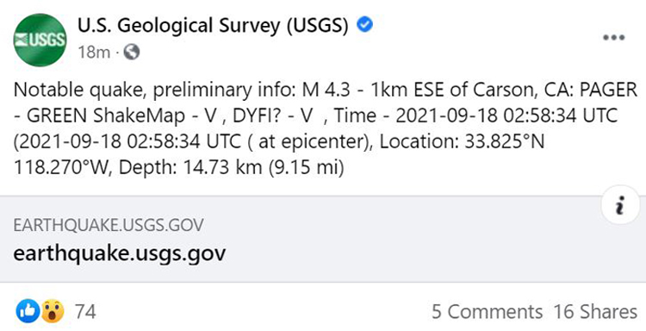View the 16 Shares list
Image resolution: width=646 pixels, height=331 pixels.
(x=595, y=312)
